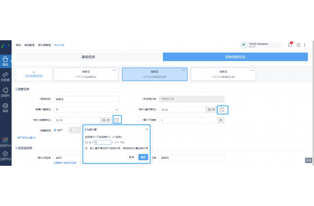
Task: Open 应用中心 in the sidebar
Action: (x=5, y=142)
